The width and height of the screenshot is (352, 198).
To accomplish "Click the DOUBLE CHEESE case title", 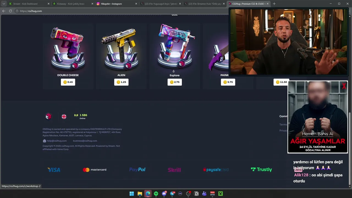I will (x=68, y=75).
